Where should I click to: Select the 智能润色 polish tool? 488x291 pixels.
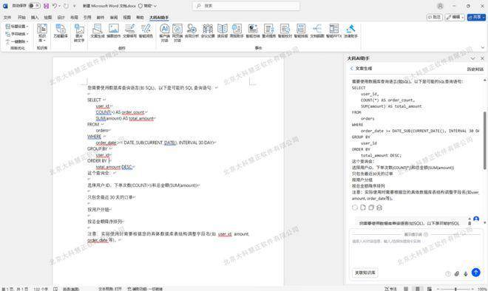(x=146, y=31)
